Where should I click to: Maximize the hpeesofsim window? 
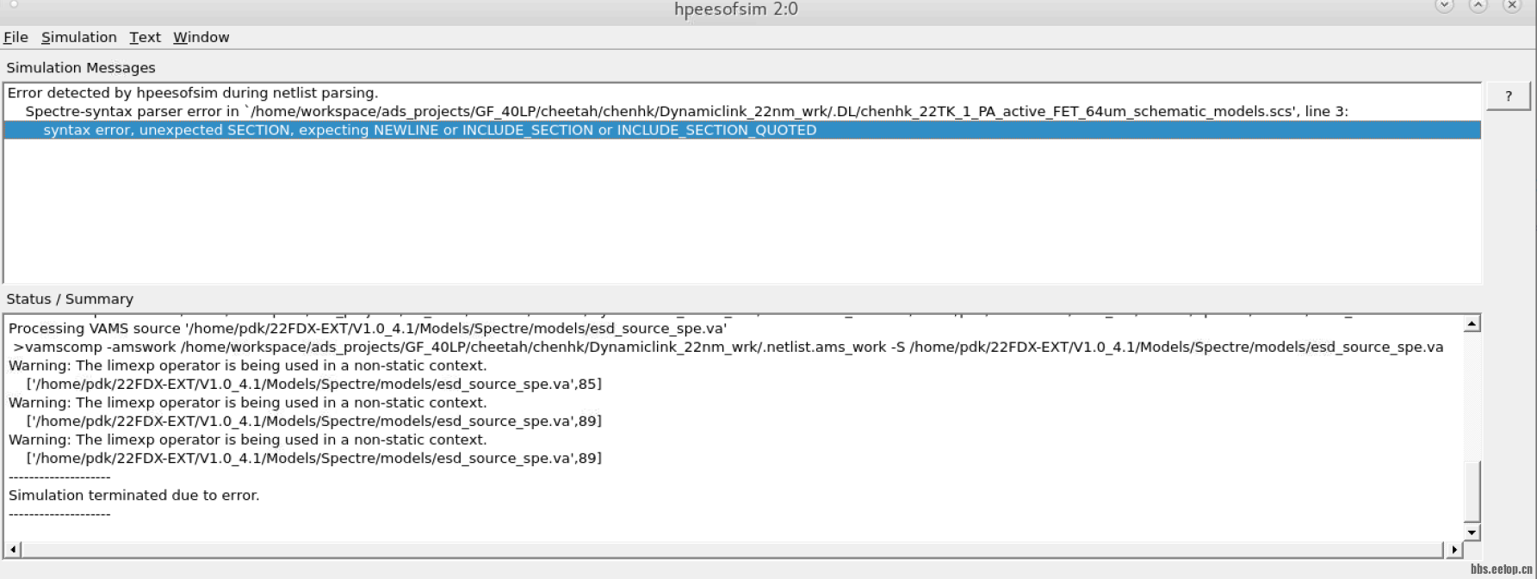click(1478, 6)
